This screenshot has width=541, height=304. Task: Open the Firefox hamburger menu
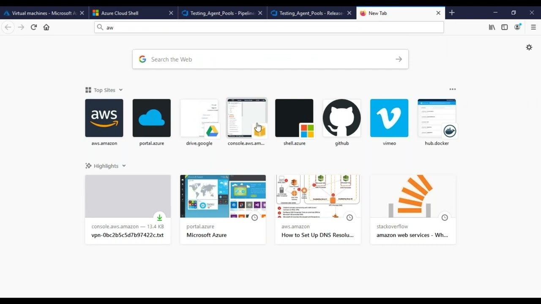pos(533,27)
